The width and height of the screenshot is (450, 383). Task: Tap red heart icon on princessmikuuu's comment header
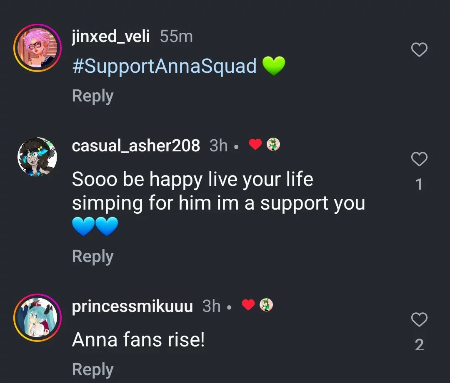coord(248,304)
